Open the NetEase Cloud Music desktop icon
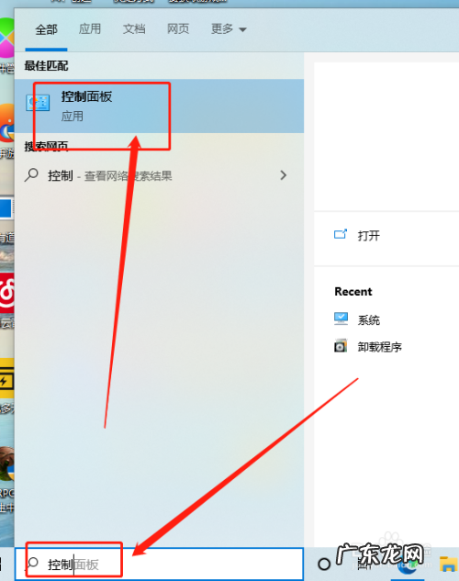The width and height of the screenshot is (459, 581). [x=7, y=294]
